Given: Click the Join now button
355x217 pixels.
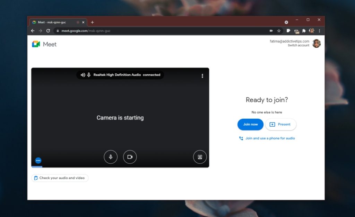Looking at the screenshot, I should 250,124.
